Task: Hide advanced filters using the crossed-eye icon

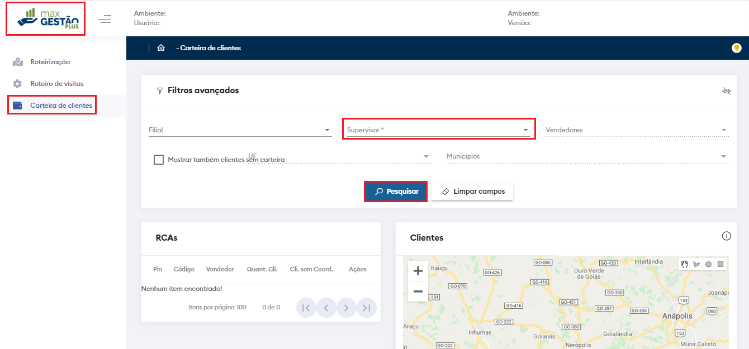Action: [726, 90]
